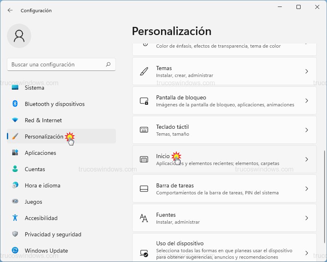Viewport: 327px width, 262px height.
Task: Expand the Inicio entry using its chevron
Action: coord(307,159)
